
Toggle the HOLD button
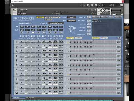(x=40, y=17)
